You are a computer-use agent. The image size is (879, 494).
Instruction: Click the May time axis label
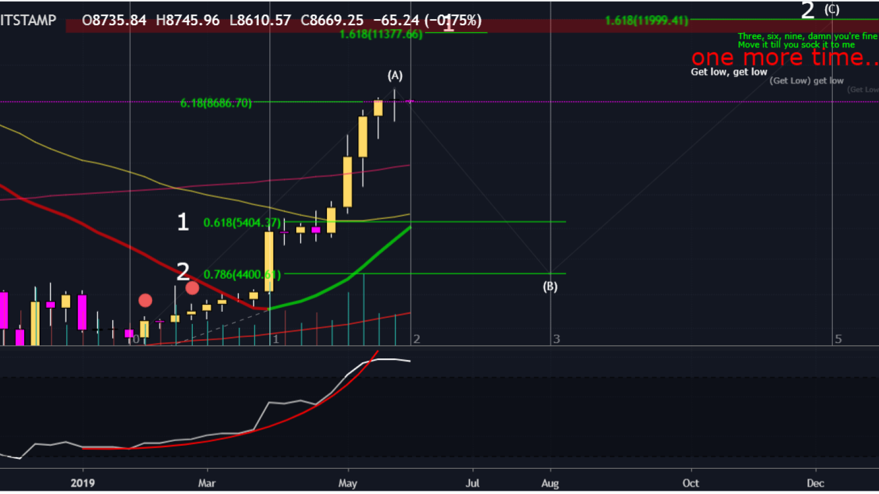click(x=348, y=483)
